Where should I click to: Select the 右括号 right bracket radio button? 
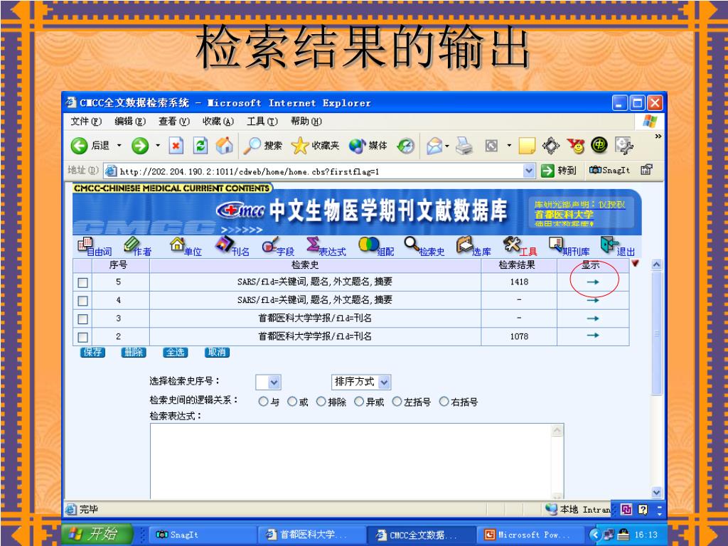click(x=444, y=402)
